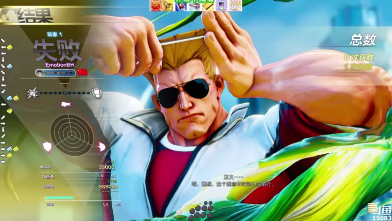The width and height of the screenshot is (392, 221).
Task: Click the 总数 heading
Action: [x=363, y=40]
